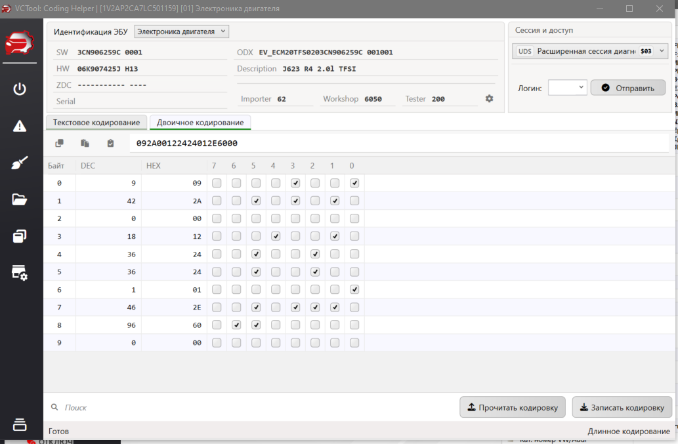
Task: Click the clipboard check icon in the toolbar
Action: pyautogui.click(x=110, y=143)
